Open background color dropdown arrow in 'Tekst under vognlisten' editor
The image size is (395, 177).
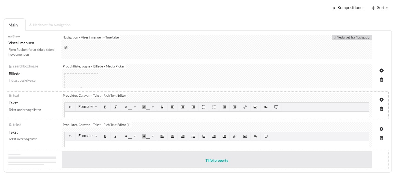[153, 107]
